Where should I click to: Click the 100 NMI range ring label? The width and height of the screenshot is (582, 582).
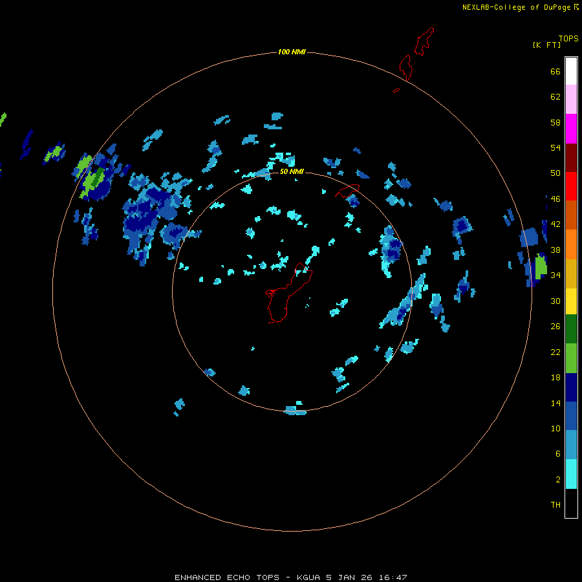pyautogui.click(x=292, y=52)
